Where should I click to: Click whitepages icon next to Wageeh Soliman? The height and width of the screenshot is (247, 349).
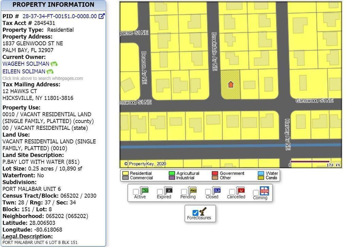(54, 64)
